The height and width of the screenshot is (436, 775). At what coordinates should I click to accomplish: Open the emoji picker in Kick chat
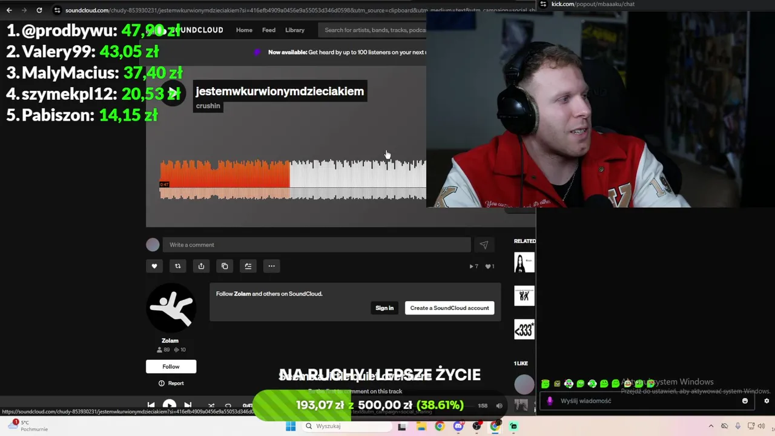[745, 401]
